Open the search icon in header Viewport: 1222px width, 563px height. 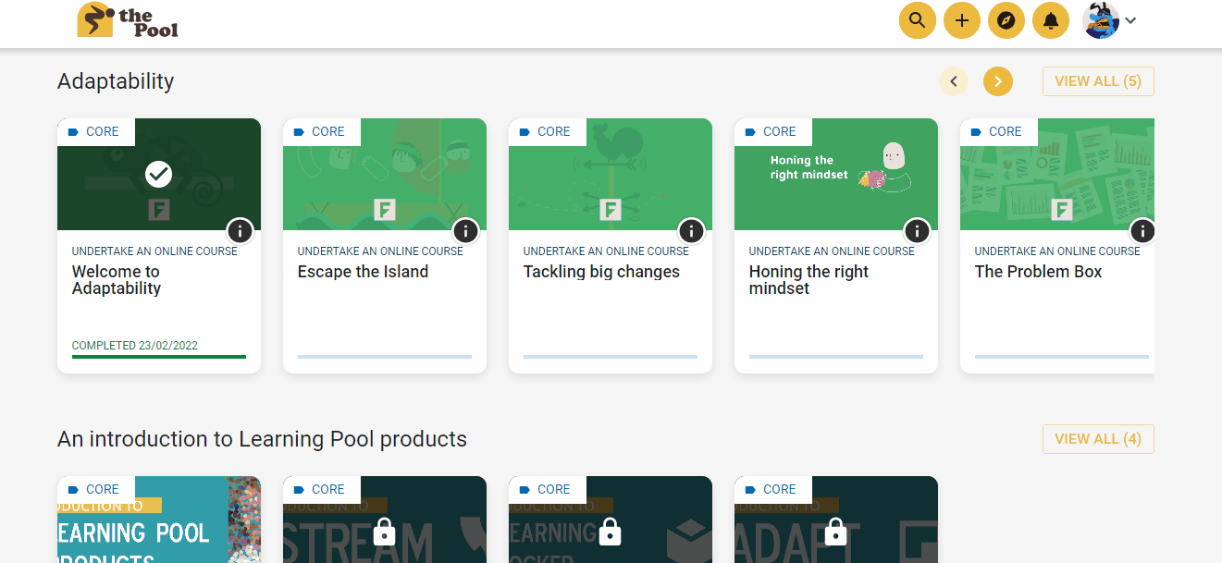917,20
